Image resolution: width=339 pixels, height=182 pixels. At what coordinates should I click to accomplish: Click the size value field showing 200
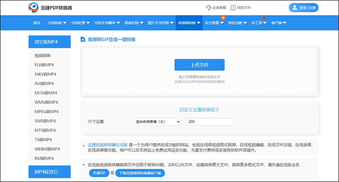[x=210, y=122]
